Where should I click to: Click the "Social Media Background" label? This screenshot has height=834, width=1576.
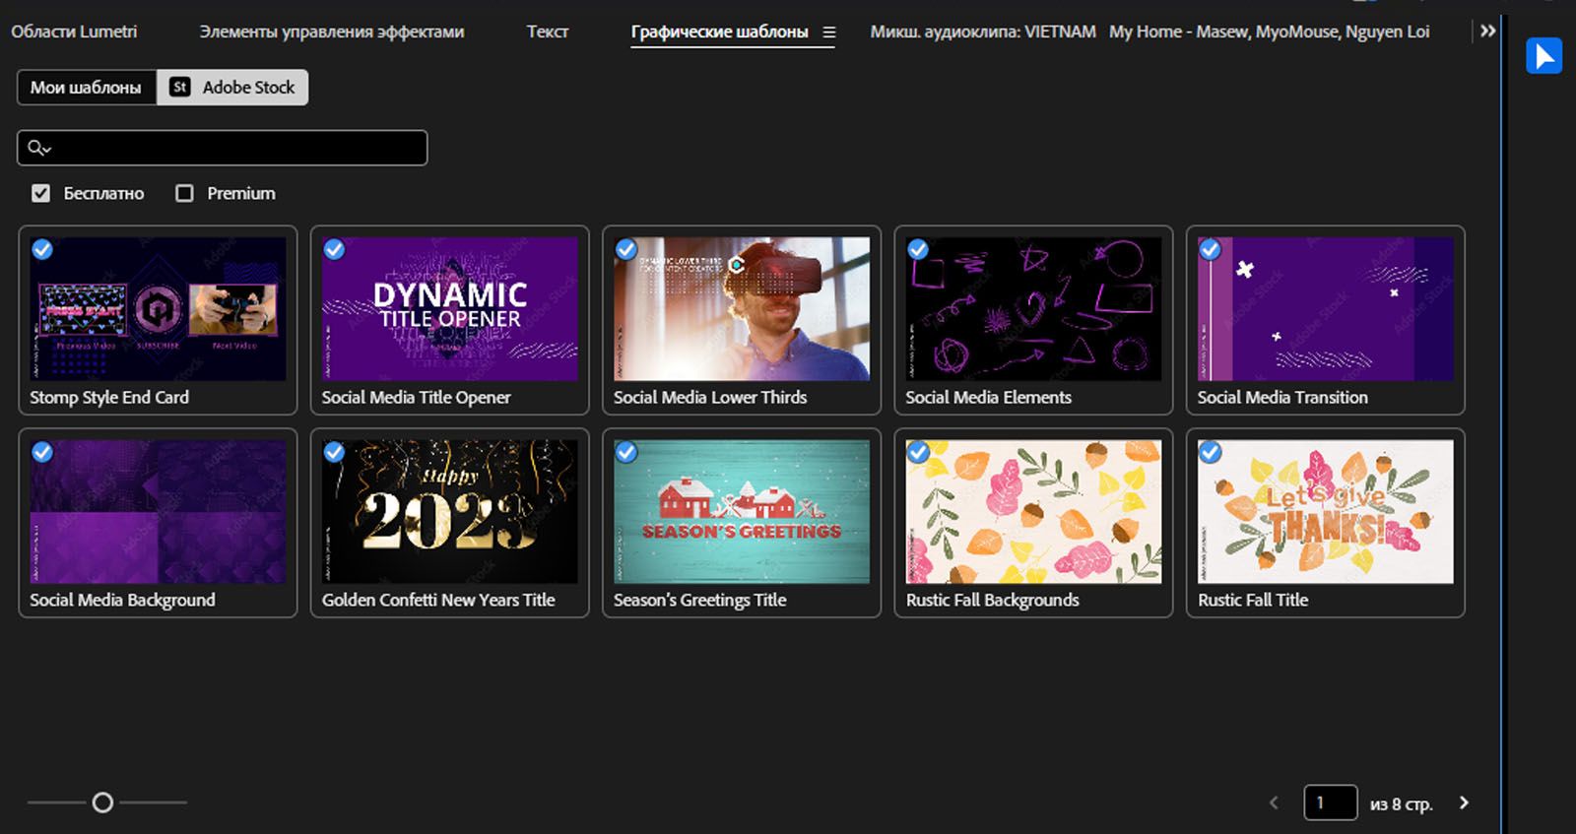(x=122, y=600)
